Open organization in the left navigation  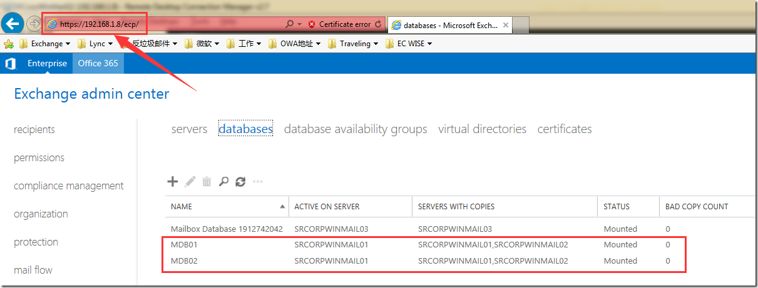click(41, 214)
